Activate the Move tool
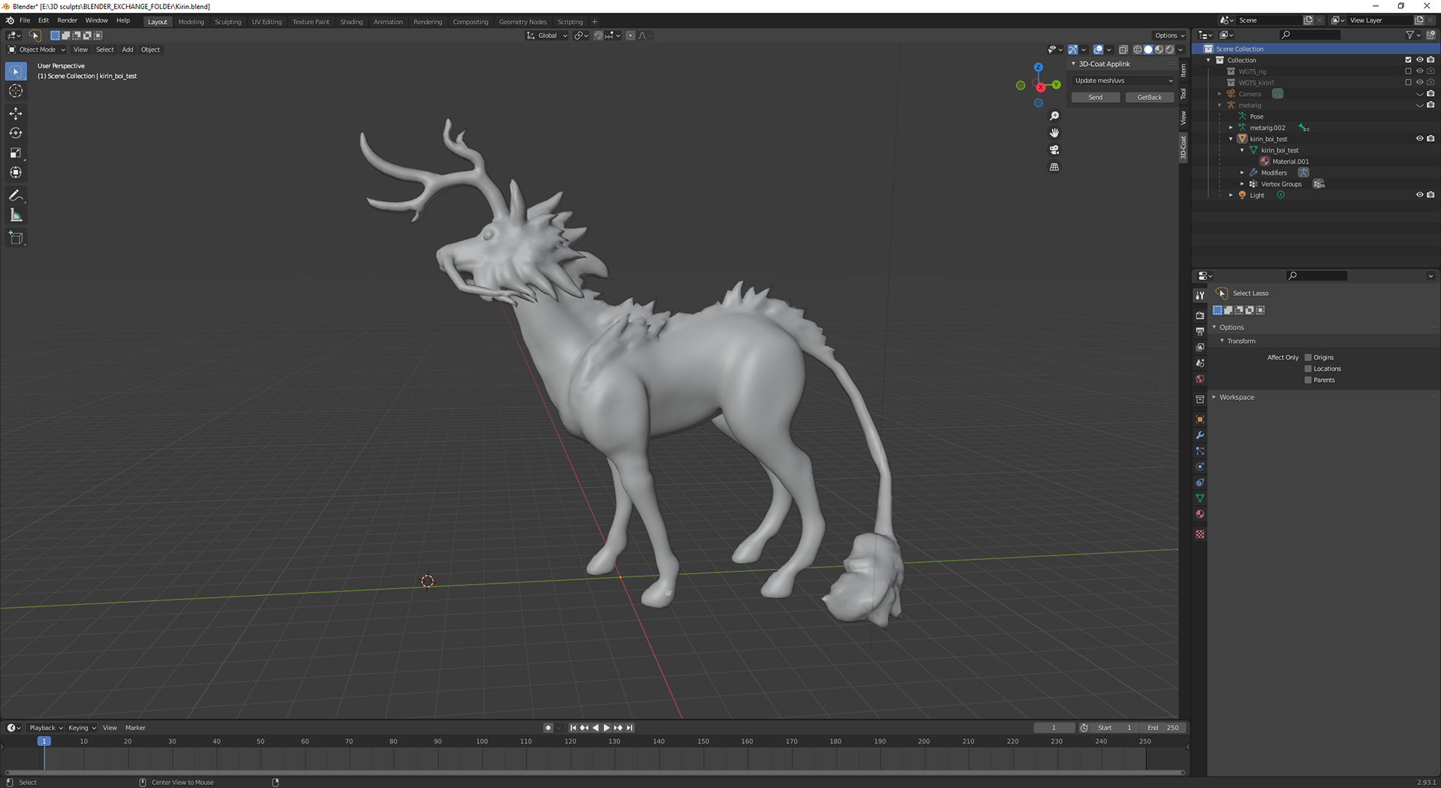The height and width of the screenshot is (788, 1441). [16, 113]
